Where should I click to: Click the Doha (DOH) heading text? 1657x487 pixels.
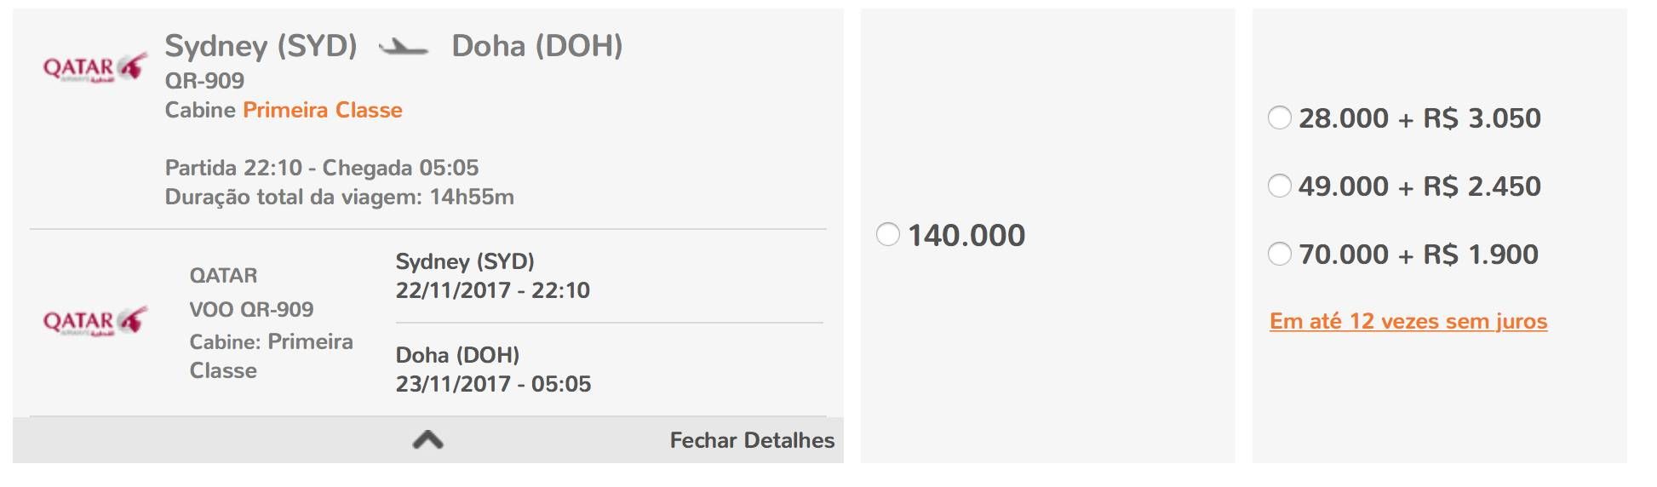click(x=537, y=45)
